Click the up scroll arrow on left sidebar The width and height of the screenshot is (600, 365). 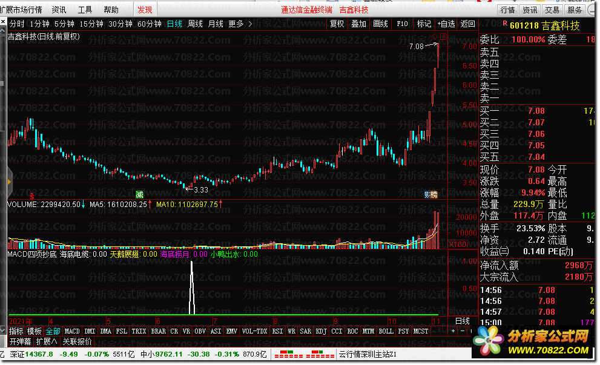tap(3, 31)
